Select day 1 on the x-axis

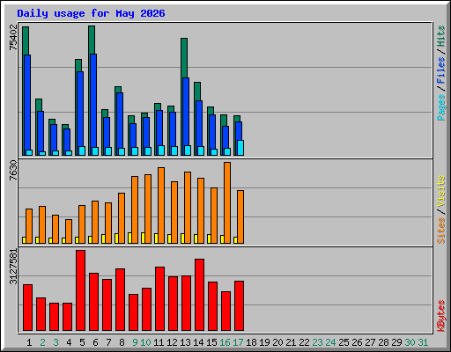tap(29, 342)
